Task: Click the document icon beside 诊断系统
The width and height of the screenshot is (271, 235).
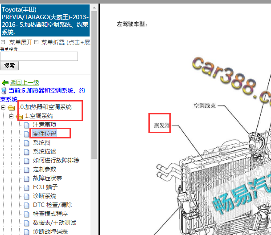Action: (26, 197)
